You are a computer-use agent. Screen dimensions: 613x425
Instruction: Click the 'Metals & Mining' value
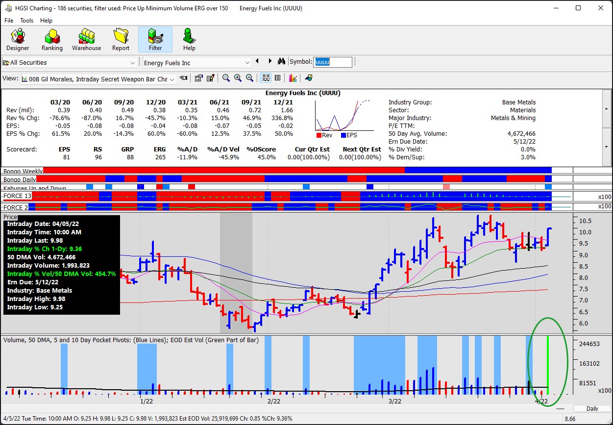click(513, 118)
